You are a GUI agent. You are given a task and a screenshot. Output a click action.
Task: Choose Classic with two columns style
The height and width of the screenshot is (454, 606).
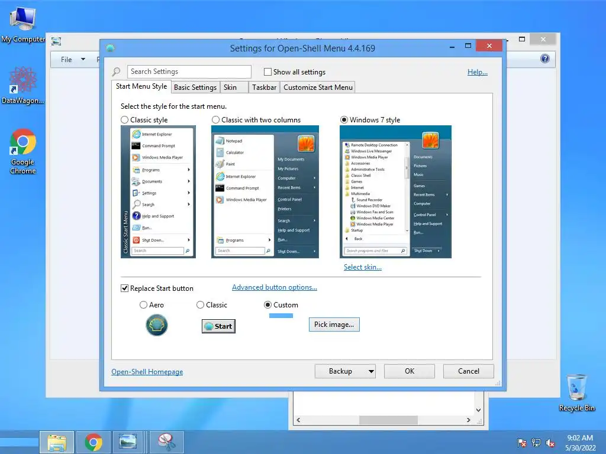click(x=215, y=120)
